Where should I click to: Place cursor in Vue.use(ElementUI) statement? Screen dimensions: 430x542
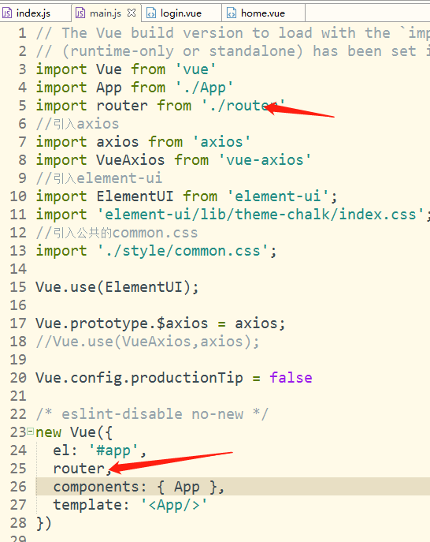[117, 287]
